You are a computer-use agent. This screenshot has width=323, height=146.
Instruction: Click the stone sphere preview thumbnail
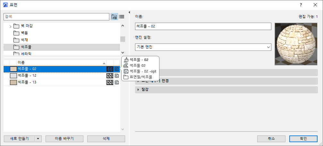pos(296,44)
